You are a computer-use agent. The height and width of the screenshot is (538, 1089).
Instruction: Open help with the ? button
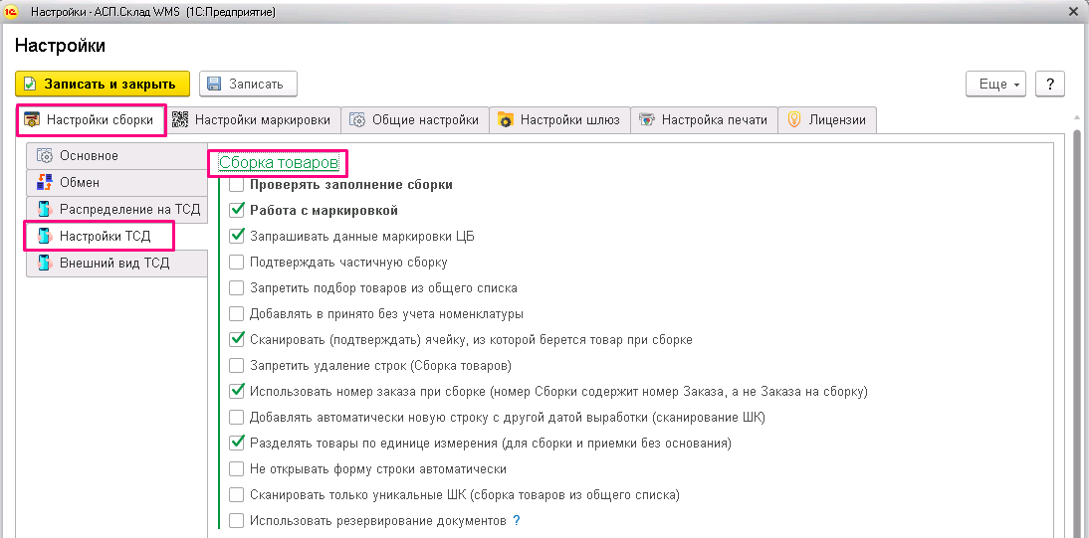(1050, 84)
